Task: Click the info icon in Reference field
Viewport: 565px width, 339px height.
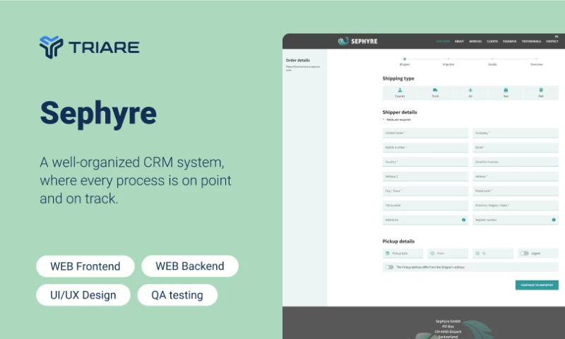Action: coord(464,220)
